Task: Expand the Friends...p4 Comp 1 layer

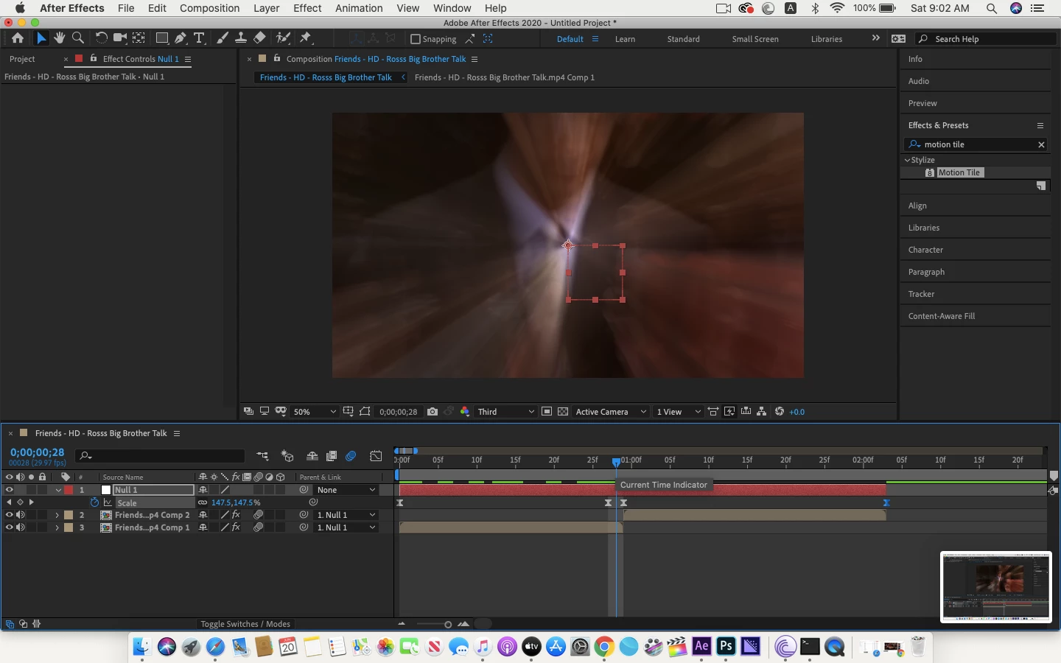Action: pyautogui.click(x=57, y=527)
